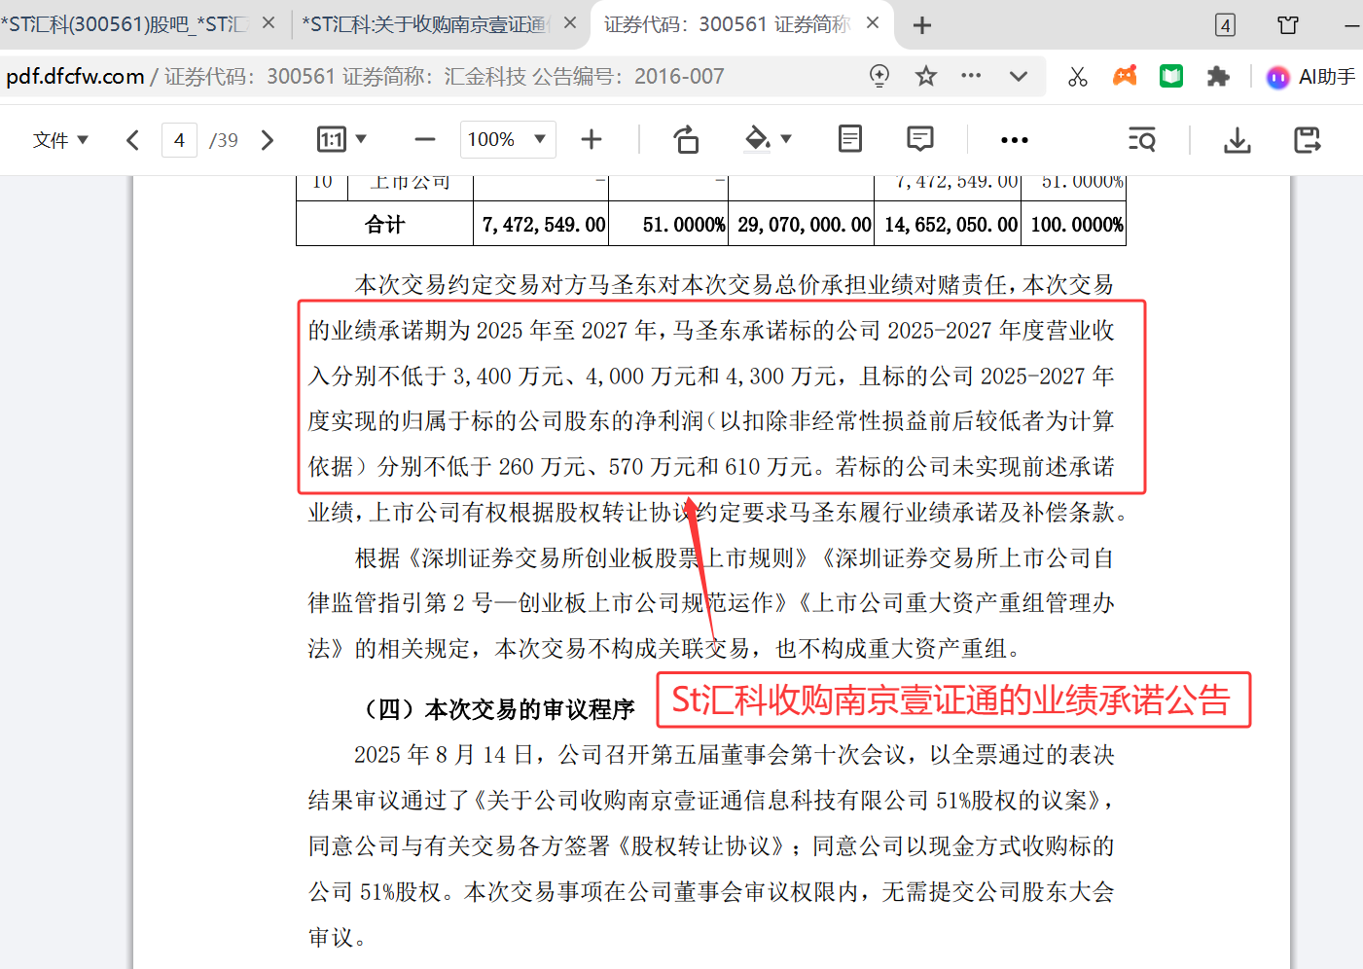Screen dimensions: 1363x969
Task: Click the lightbulb reading-mode icon in address bar
Action: coord(879,76)
